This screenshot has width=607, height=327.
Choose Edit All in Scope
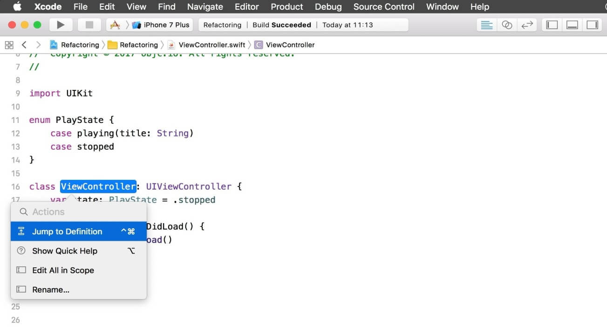click(79, 270)
